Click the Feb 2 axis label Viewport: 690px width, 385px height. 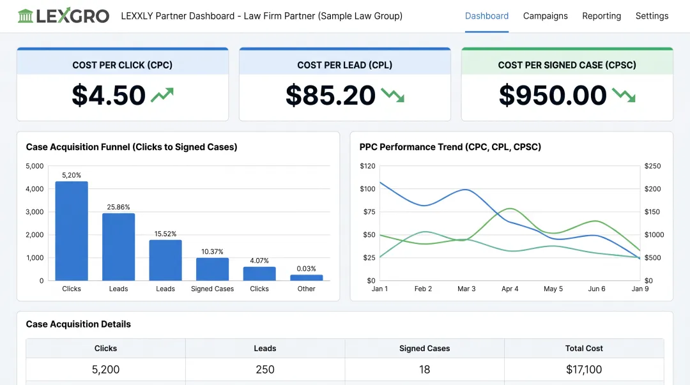[424, 289]
